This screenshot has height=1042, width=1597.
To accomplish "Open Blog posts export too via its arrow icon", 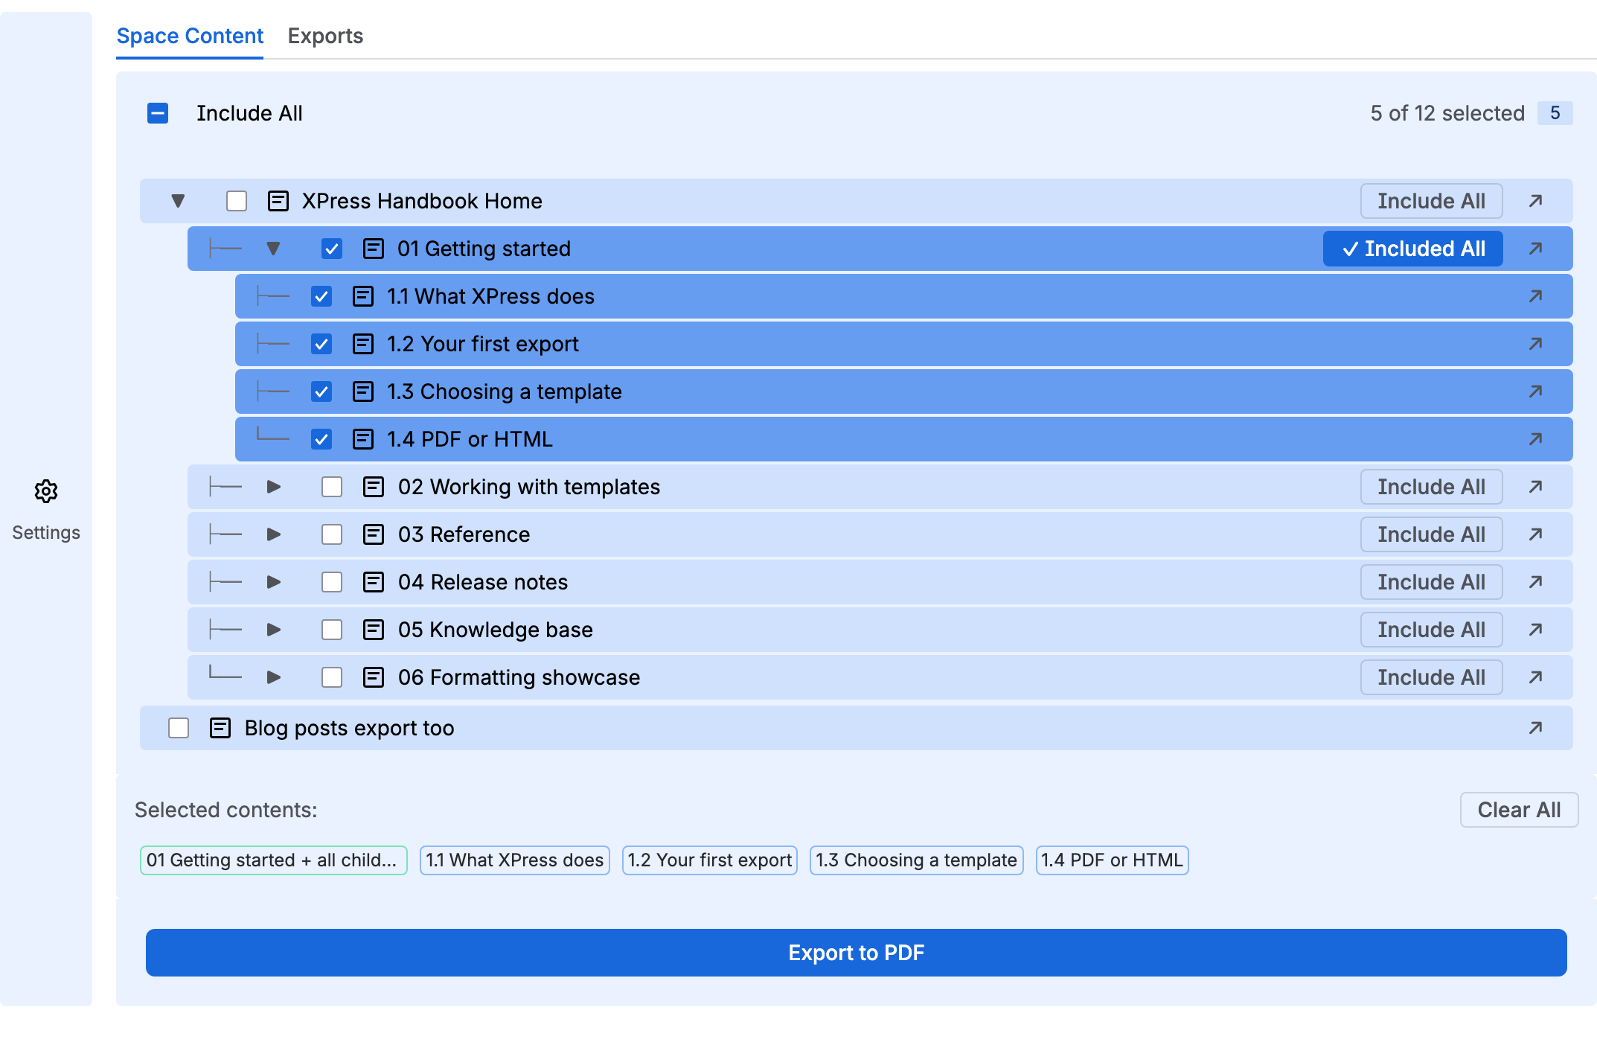I will pyautogui.click(x=1535, y=728).
